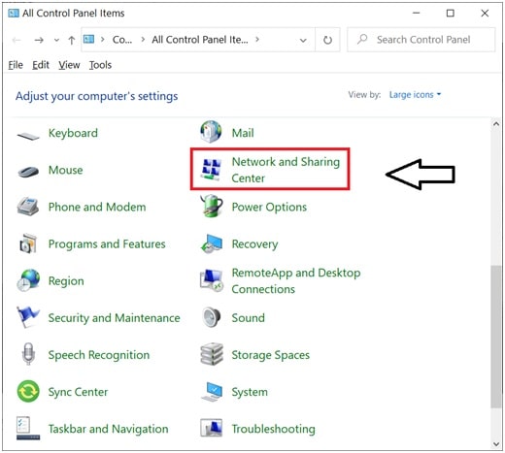The height and width of the screenshot is (453, 505).
Task: Open the Sync Center green icon
Action: 28,391
